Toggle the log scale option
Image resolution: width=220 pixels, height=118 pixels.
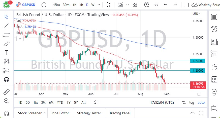(x=192, y=102)
